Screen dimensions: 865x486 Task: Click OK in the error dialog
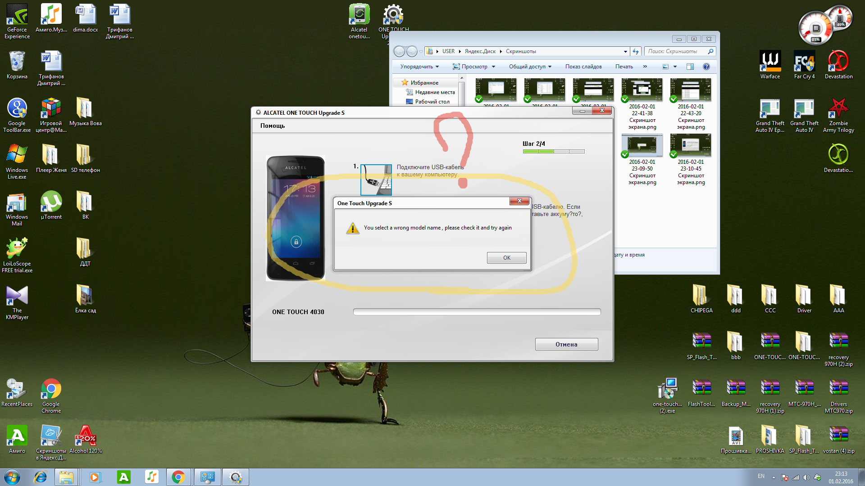click(x=506, y=257)
